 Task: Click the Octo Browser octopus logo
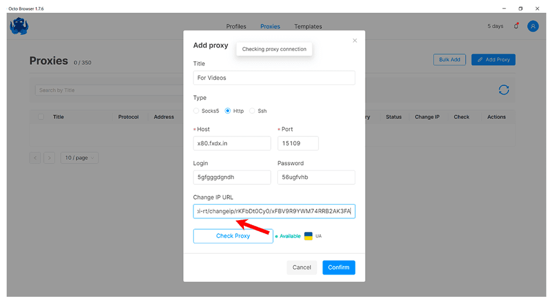click(19, 26)
